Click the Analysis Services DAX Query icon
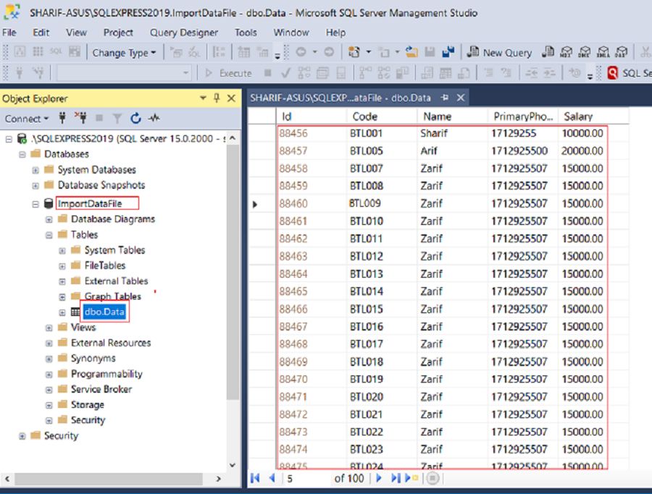This screenshot has height=494, width=652. tap(622, 52)
